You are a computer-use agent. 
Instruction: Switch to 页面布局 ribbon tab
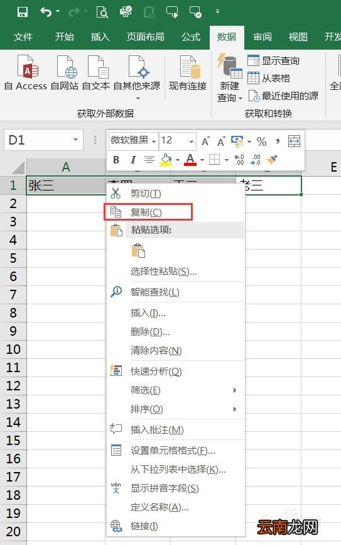click(x=146, y=37)
